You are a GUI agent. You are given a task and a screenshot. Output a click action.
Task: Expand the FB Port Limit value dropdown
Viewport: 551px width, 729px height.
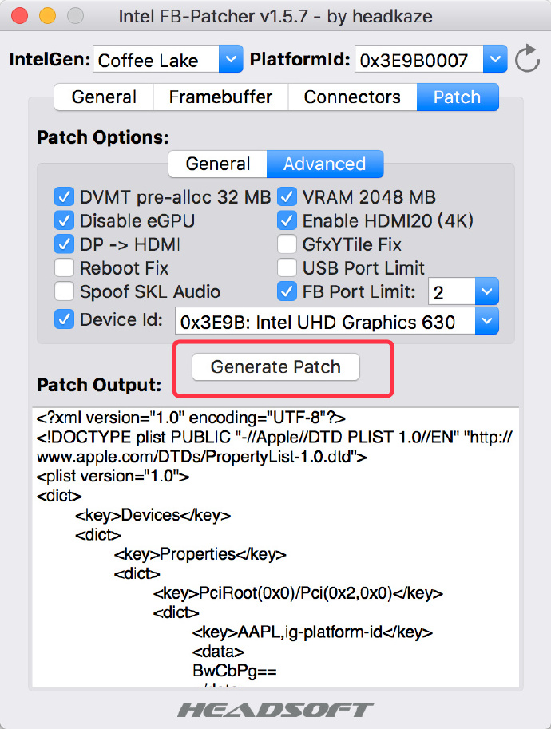tap(487, 291)
